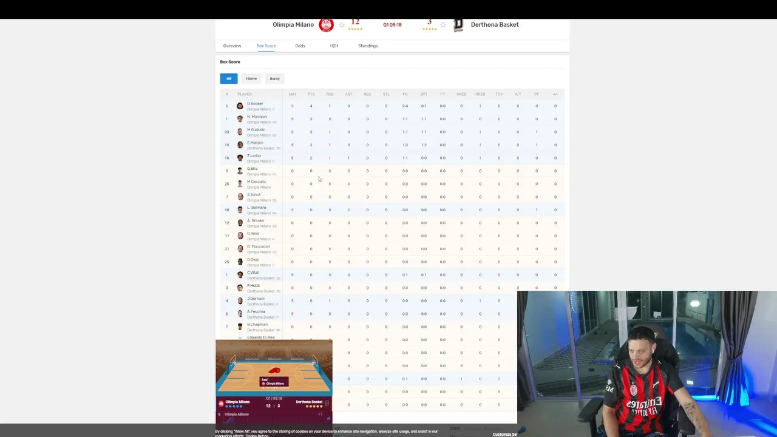Sort by the PTS column header
This screenshot has height=437, width=777.
pos(311,94)
